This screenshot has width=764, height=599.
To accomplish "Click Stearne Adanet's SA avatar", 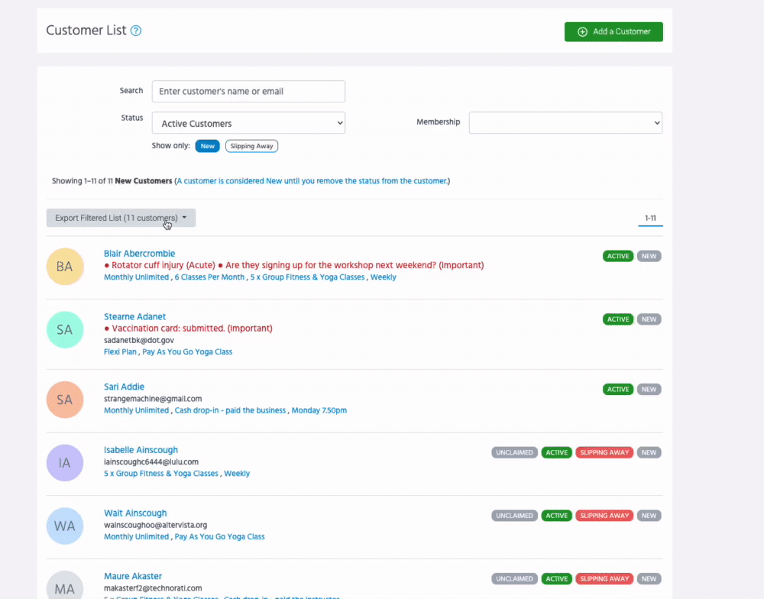I will [x=65, y=330].
